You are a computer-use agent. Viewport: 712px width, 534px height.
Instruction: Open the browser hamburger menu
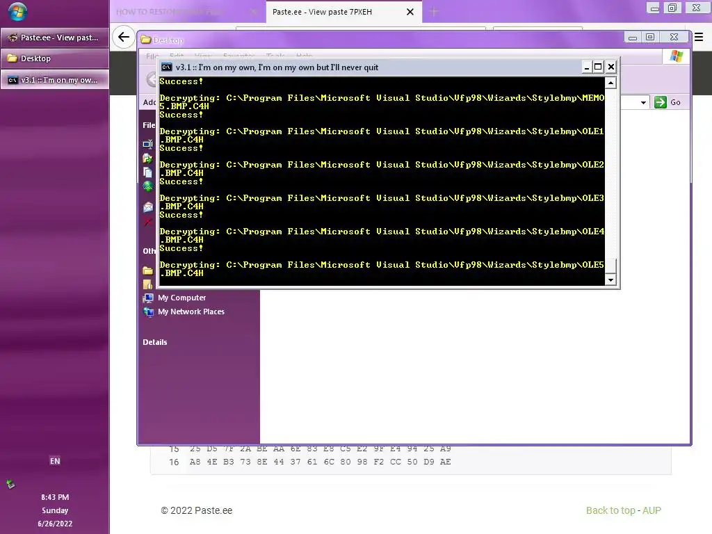point(699,38)
